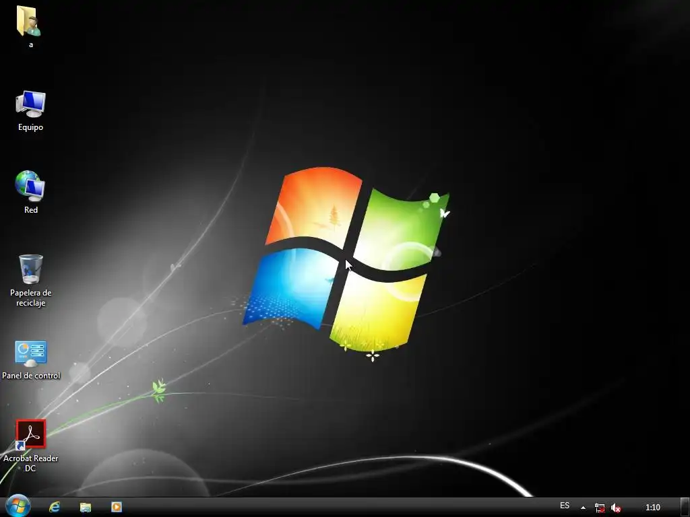
Task: Select the Red network icon
Action: point(30,186)
